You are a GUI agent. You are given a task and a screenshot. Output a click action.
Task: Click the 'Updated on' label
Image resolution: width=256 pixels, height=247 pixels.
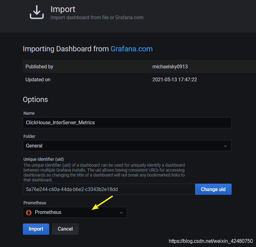click(x=38, y=79)
